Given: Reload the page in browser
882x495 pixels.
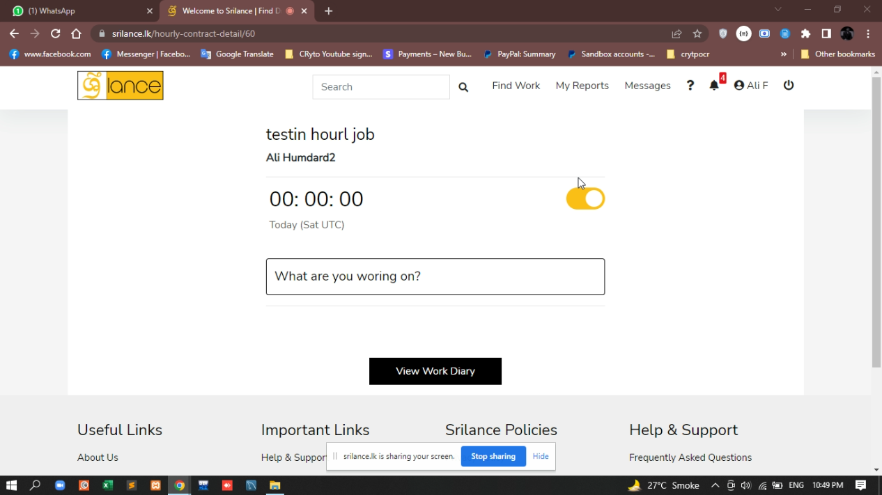Looking at the screenshot, I should tap(56, 33).
